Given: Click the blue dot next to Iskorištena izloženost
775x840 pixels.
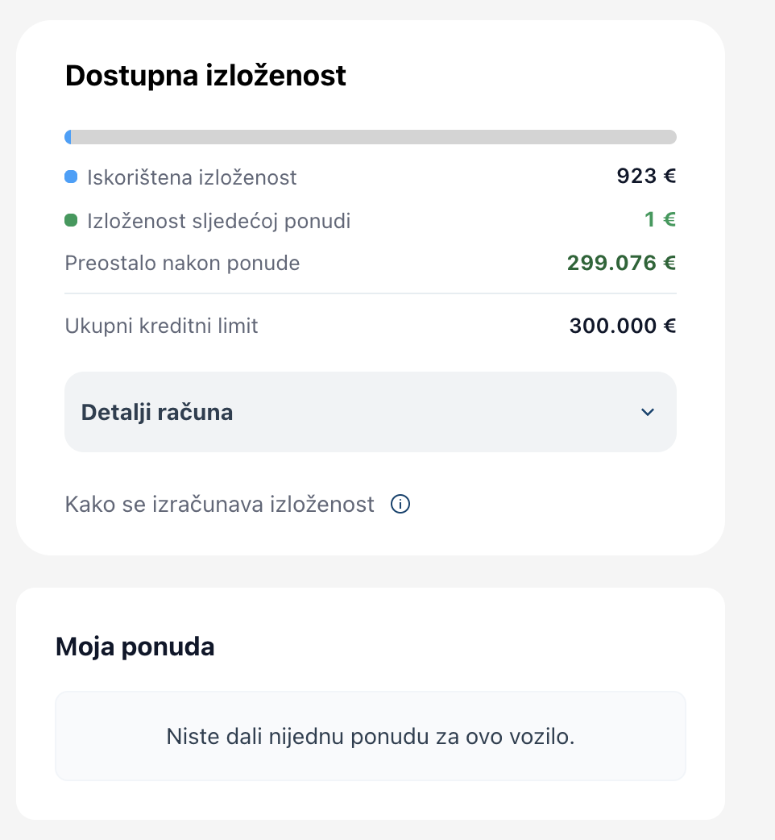Looking at the screenshot, I should coord(71,177).
